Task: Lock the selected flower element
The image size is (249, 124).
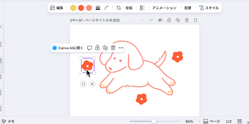Action: coord(97,47)
